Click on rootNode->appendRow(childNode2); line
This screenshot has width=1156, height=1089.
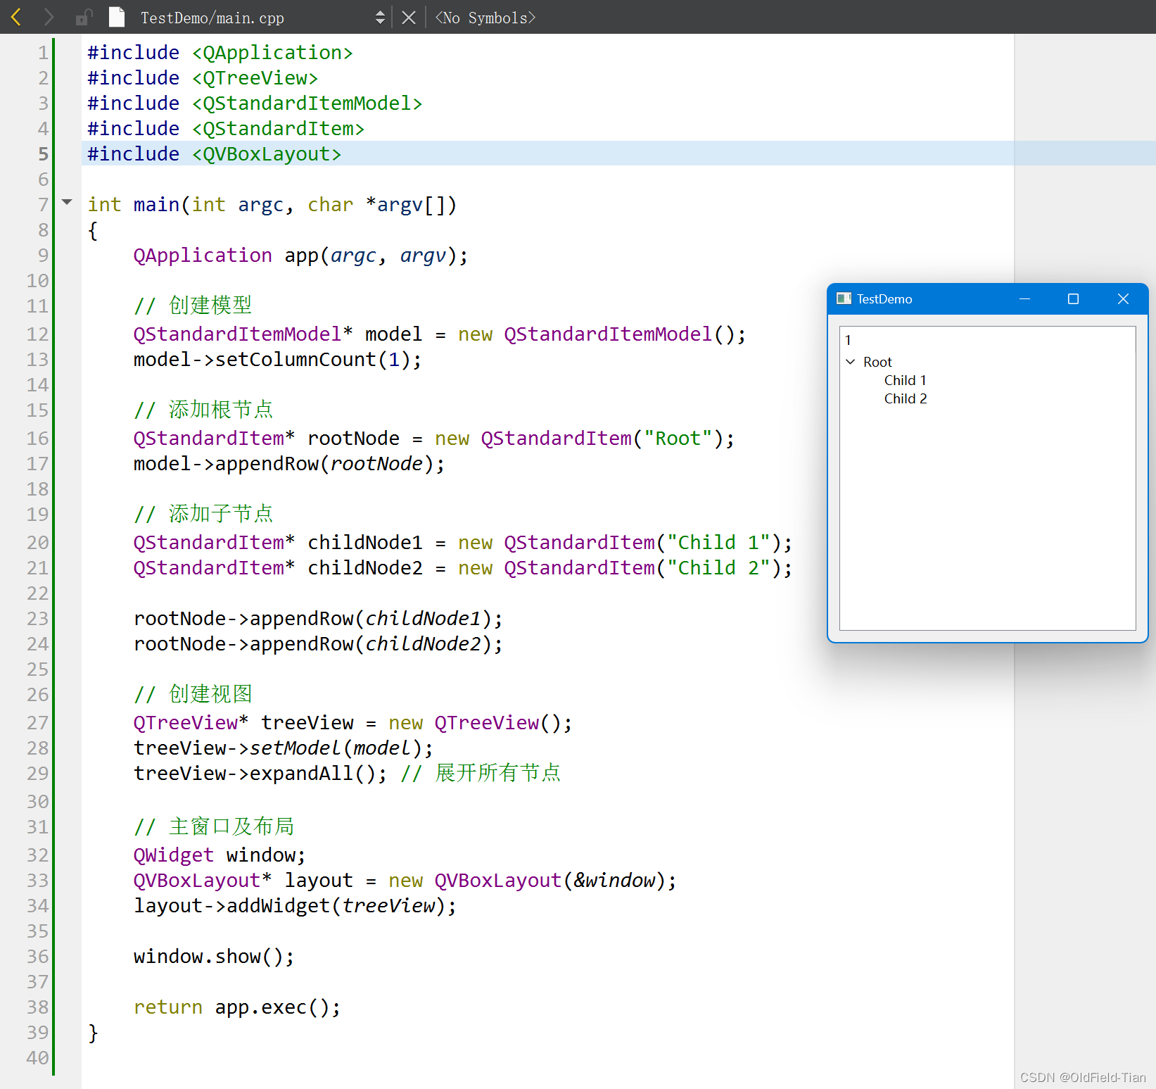pos(319,644)
